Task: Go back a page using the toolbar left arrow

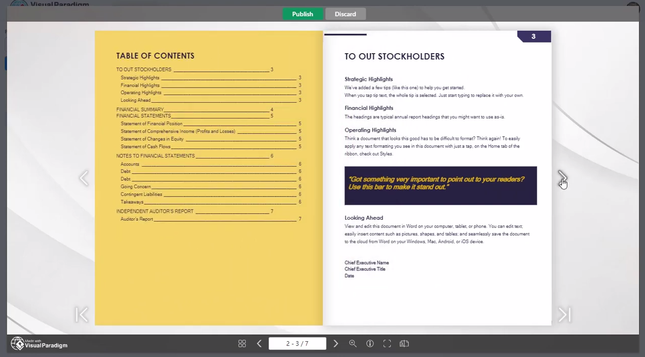Action: [x=259, y=343]
